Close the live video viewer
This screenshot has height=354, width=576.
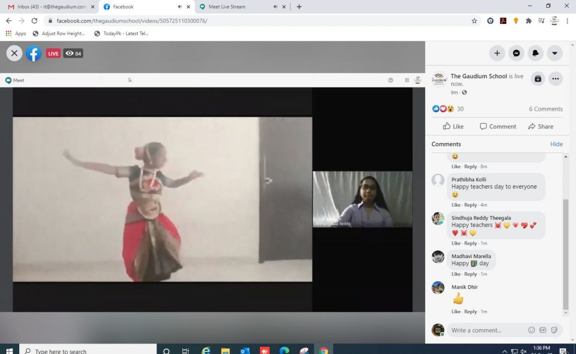click(14, 53)
